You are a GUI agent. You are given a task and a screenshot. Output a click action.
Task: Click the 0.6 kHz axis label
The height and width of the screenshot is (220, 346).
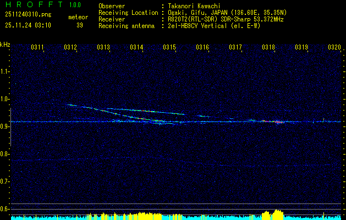[4, 209]
